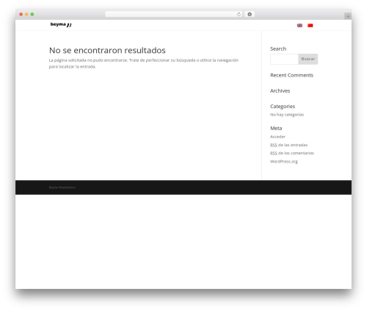Click the Categories sidebar heading
Viewport: 367px width, 311px height.
[283, 107]
